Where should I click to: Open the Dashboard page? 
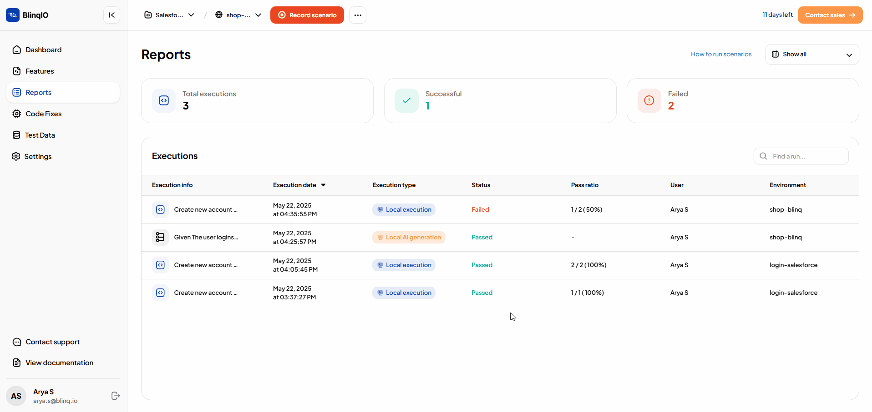(63, 50)
